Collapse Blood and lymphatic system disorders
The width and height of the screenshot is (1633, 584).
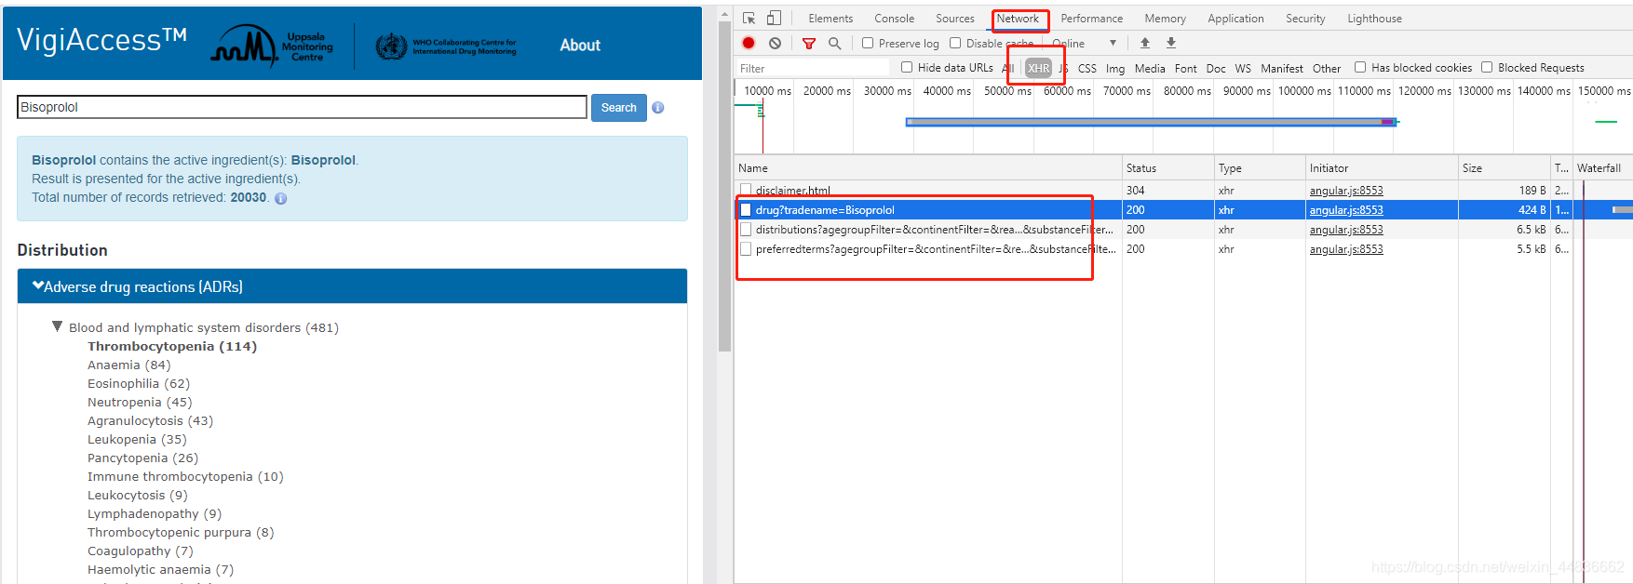pos(58,326)
